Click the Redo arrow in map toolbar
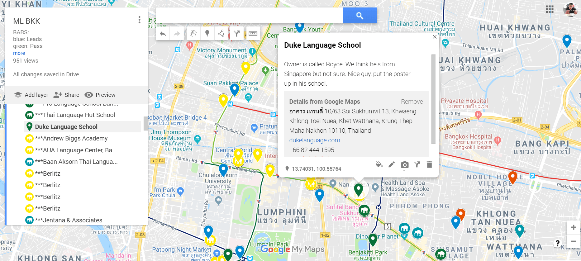This screenshot has width=581, height=261. pos(177,34)
